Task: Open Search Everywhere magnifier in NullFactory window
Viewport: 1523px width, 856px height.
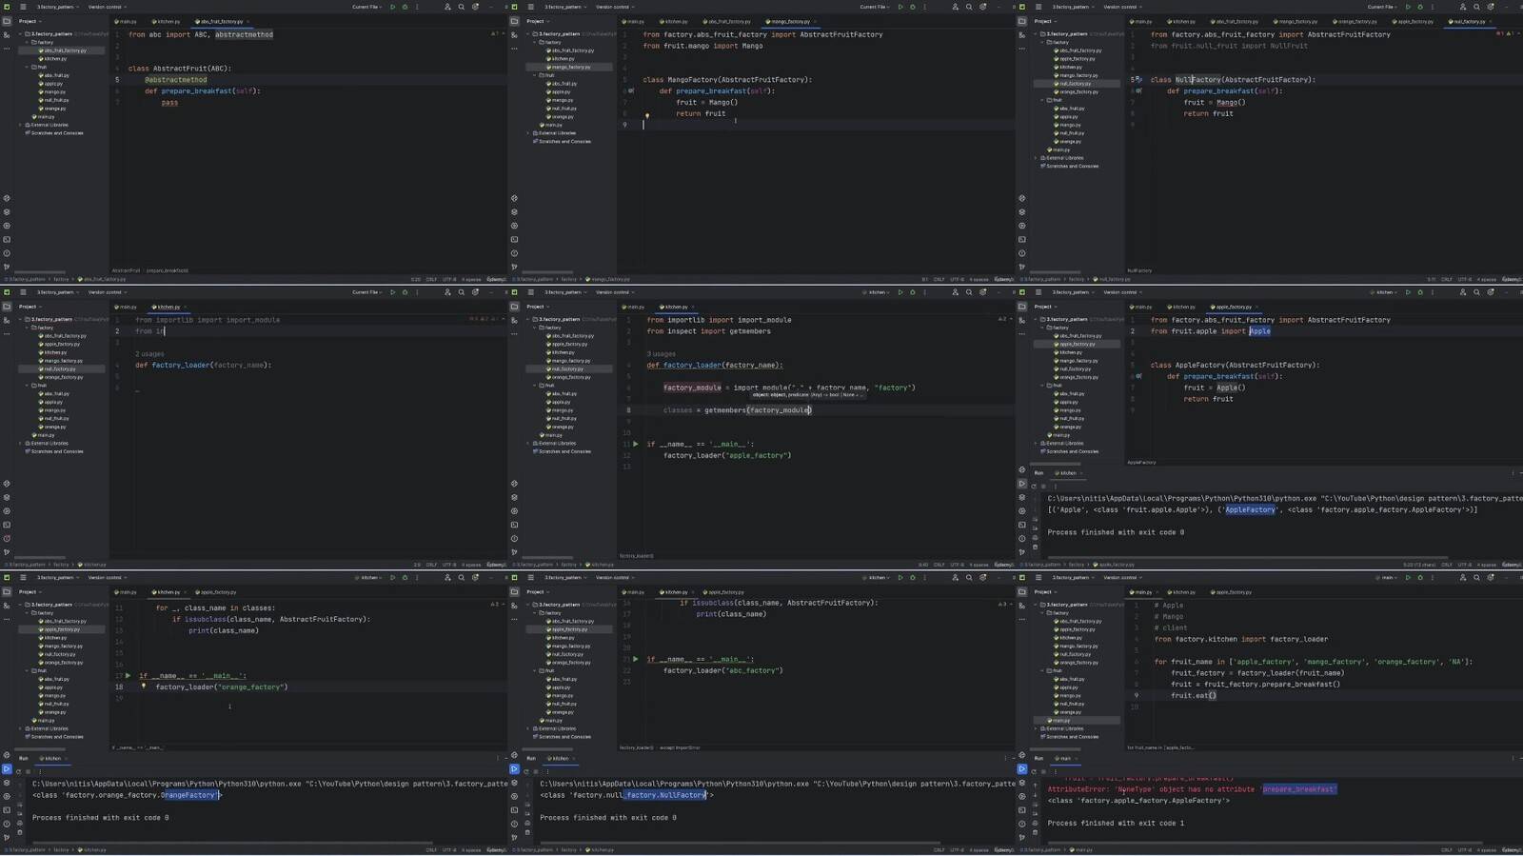Action: [x=1476, y=7]
